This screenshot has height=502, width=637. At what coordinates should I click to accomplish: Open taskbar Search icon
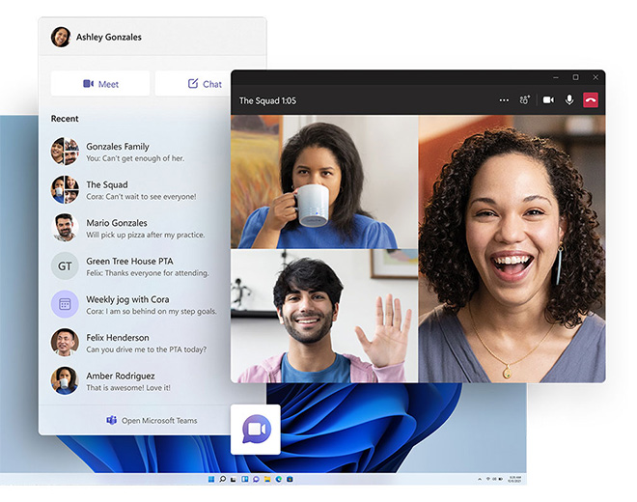pyautogui.click(x=222, y=479)
